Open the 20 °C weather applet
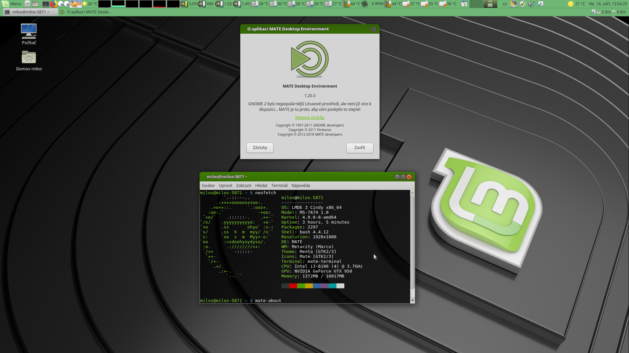 90,4
